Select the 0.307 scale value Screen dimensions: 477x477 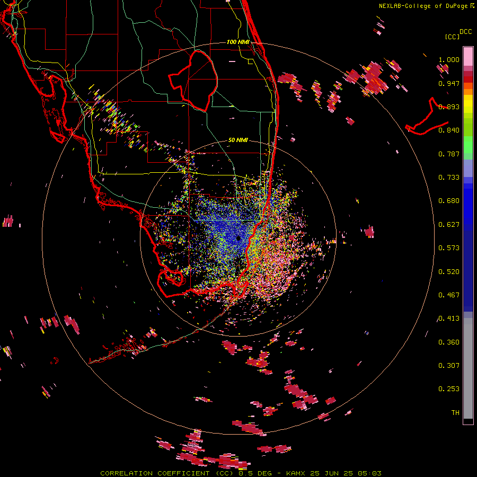click(449, 366)
